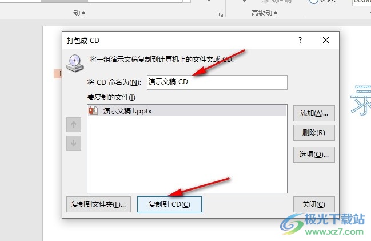
Task: Open 选项(O)... settings
Action: click(314, 155)
